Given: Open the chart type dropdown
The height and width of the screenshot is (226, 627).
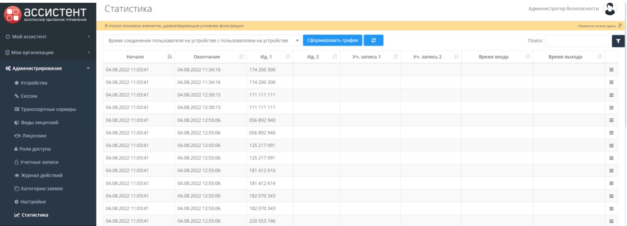Looking at the screenshot, I should click(202, 41).
